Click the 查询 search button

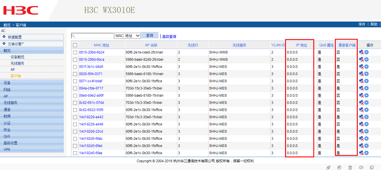pyautogui.click(x=149, y=35)
